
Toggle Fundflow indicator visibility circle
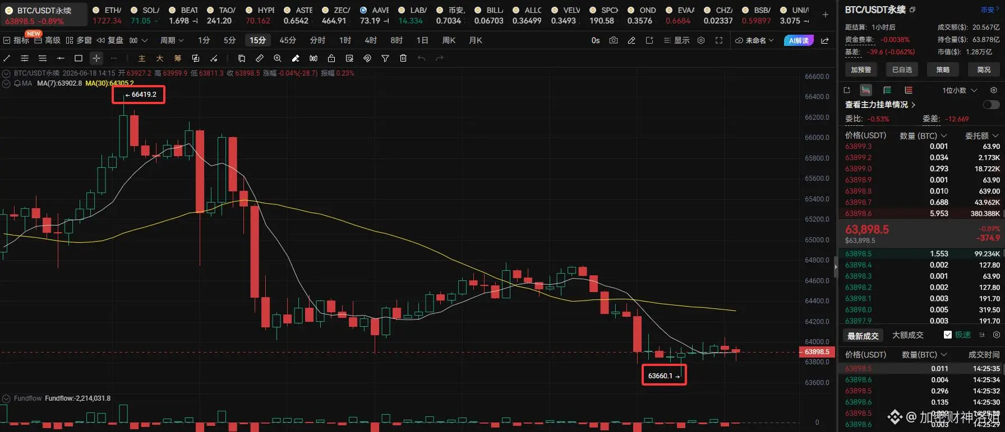[7, 398]
